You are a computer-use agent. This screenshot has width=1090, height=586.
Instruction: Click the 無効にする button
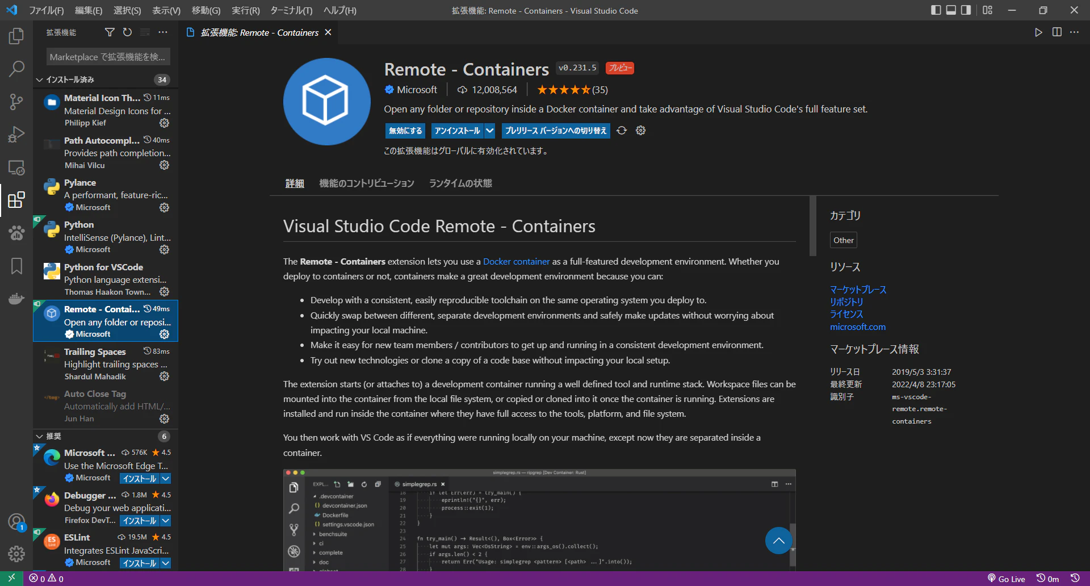point(405,131)
